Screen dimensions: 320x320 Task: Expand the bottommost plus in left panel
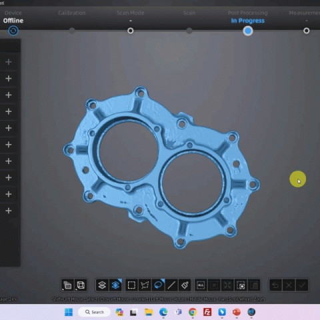(x=9, y=211)
